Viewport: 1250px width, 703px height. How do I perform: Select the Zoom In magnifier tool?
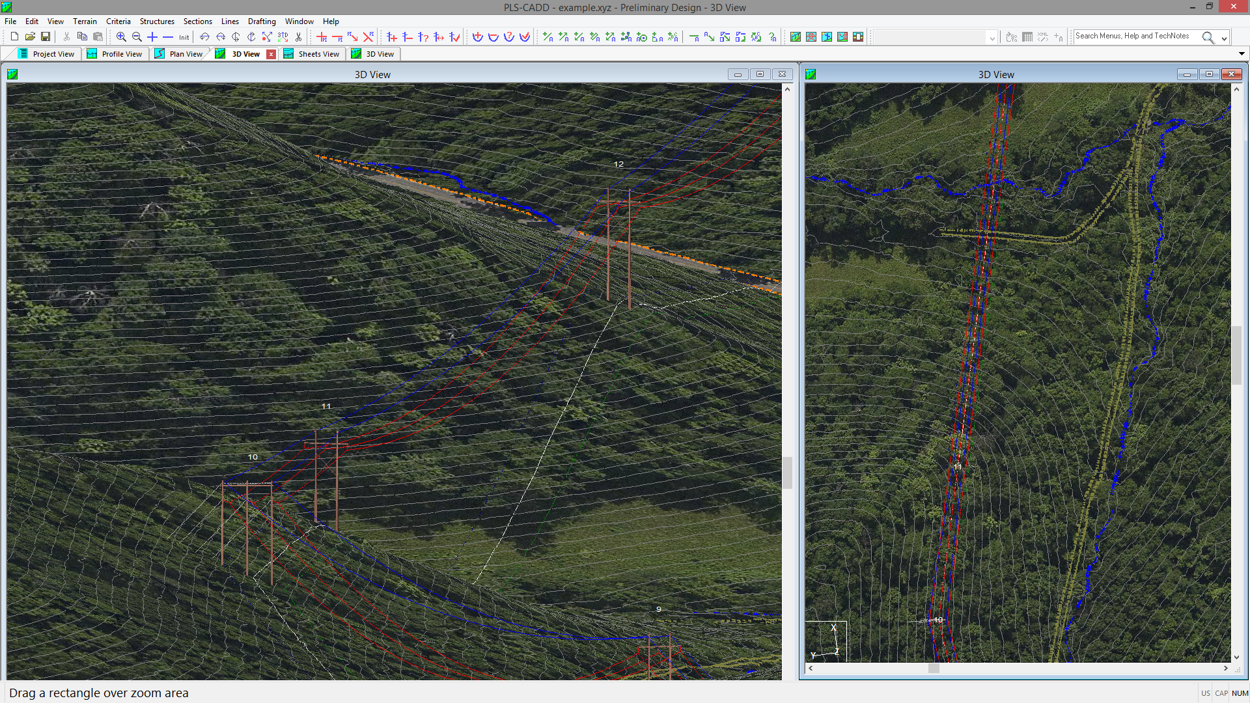[121, 37]
